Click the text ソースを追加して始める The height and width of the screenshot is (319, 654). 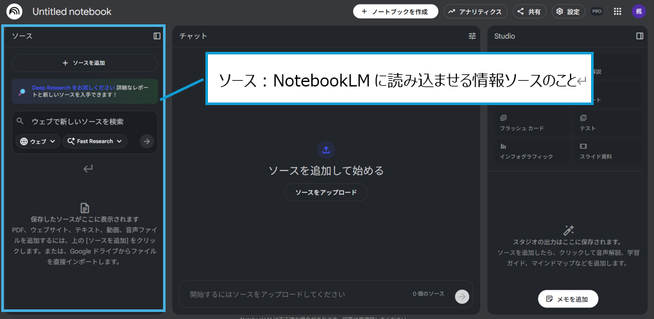tap(326, 170)
